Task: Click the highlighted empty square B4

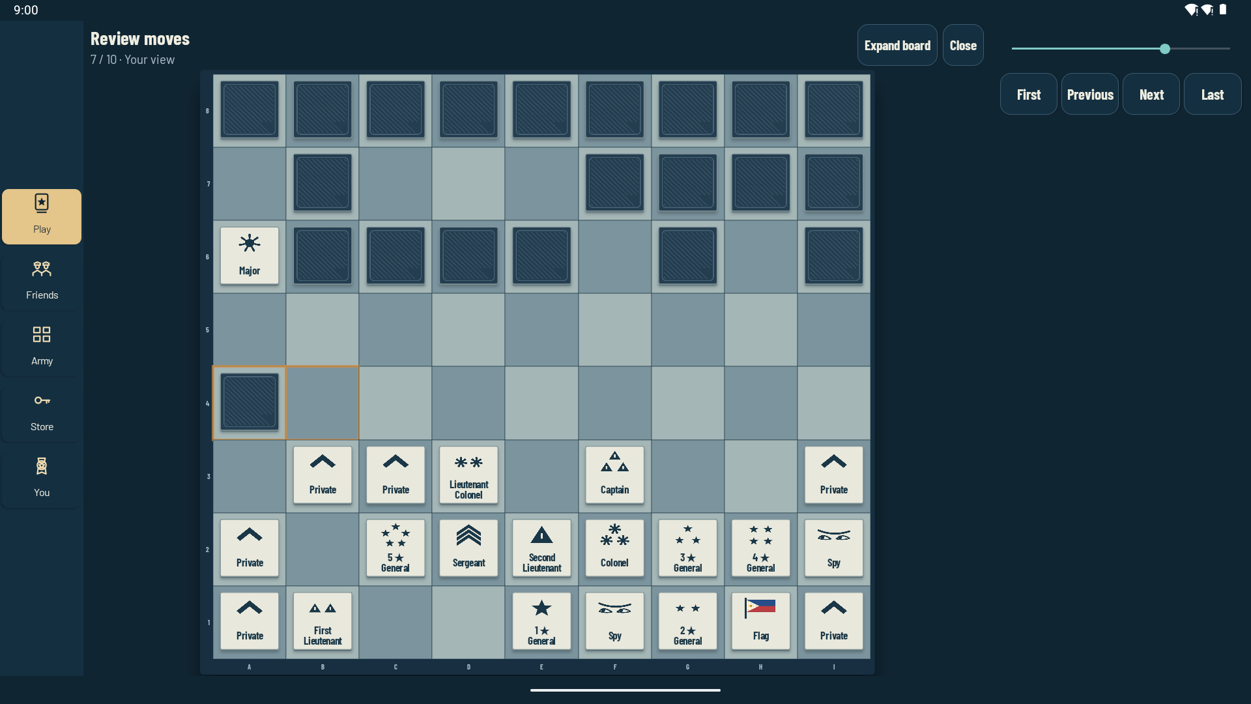Action: pyautogui.click(x=323, y=403)
